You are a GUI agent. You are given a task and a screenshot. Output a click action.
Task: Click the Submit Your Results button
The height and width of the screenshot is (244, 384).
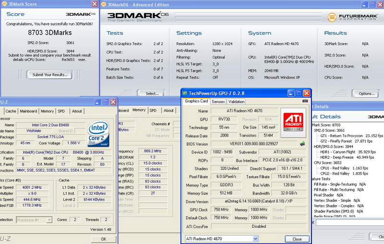point(50,75)
